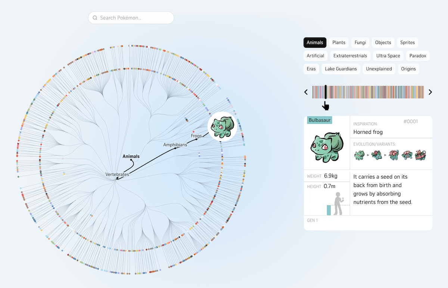Screen dimensions: 448x288
Task: Click the highlighted Bulbasaur sprite on the tree
Action: click(x=222, y=126)
